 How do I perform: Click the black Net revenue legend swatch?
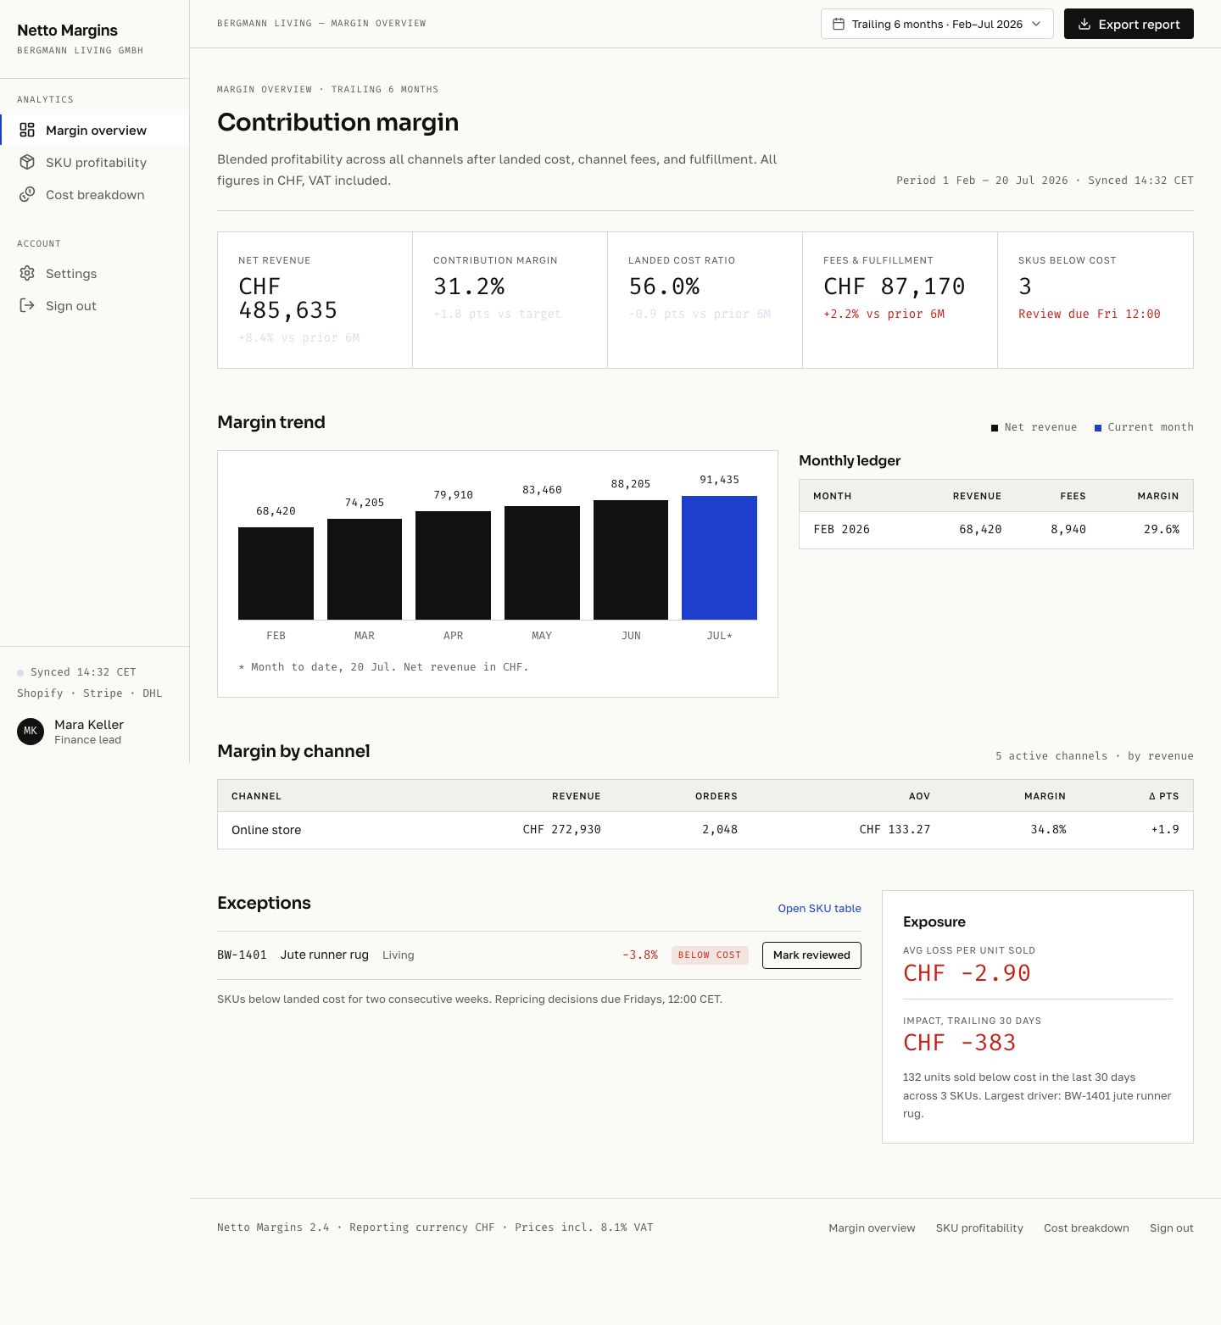tap(995, 428)
